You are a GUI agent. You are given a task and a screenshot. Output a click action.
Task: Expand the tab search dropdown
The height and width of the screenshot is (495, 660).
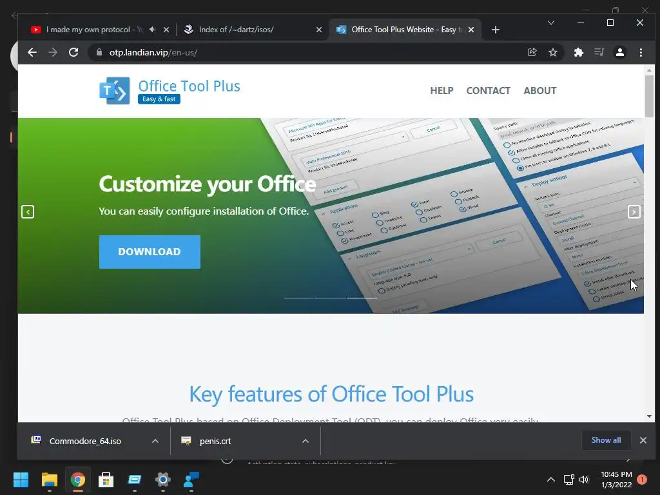(x=550, y=23)
